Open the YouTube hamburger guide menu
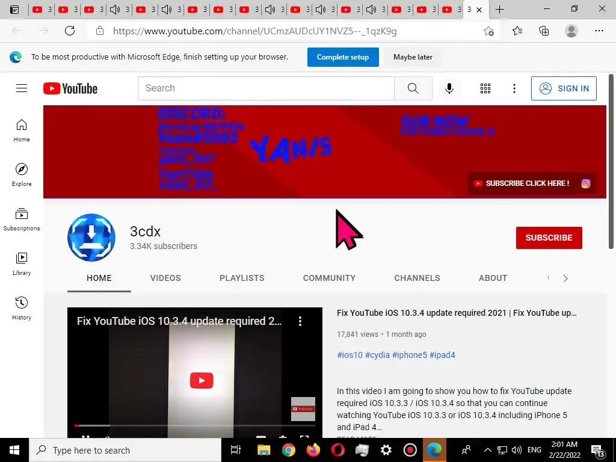 (x=22, y=88)
